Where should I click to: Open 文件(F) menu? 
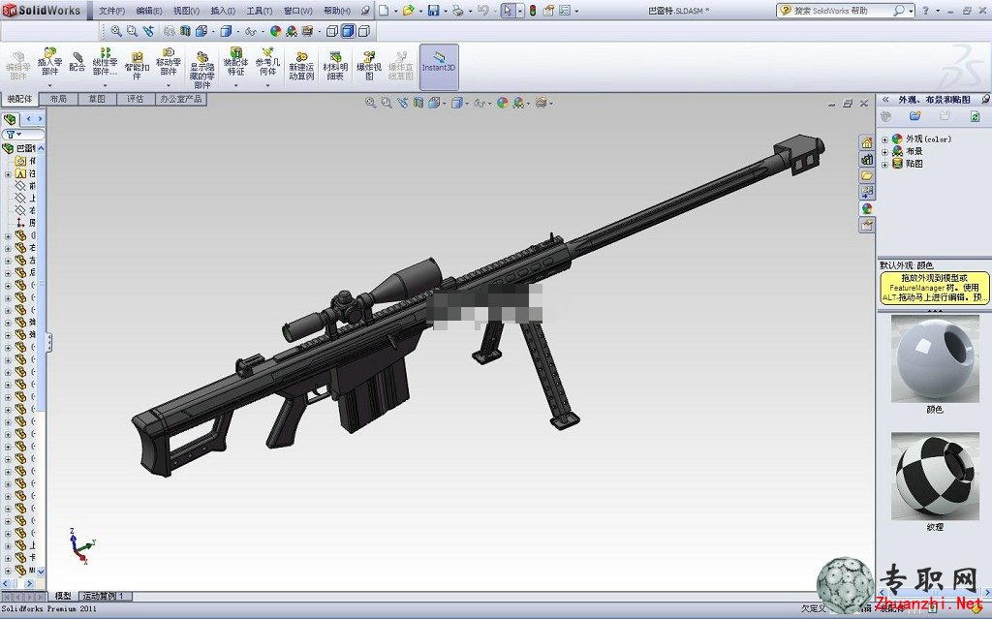point(111,11)
